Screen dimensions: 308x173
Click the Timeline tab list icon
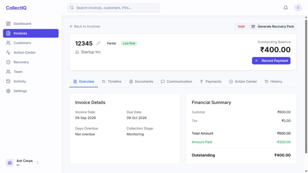click(104, 81)
